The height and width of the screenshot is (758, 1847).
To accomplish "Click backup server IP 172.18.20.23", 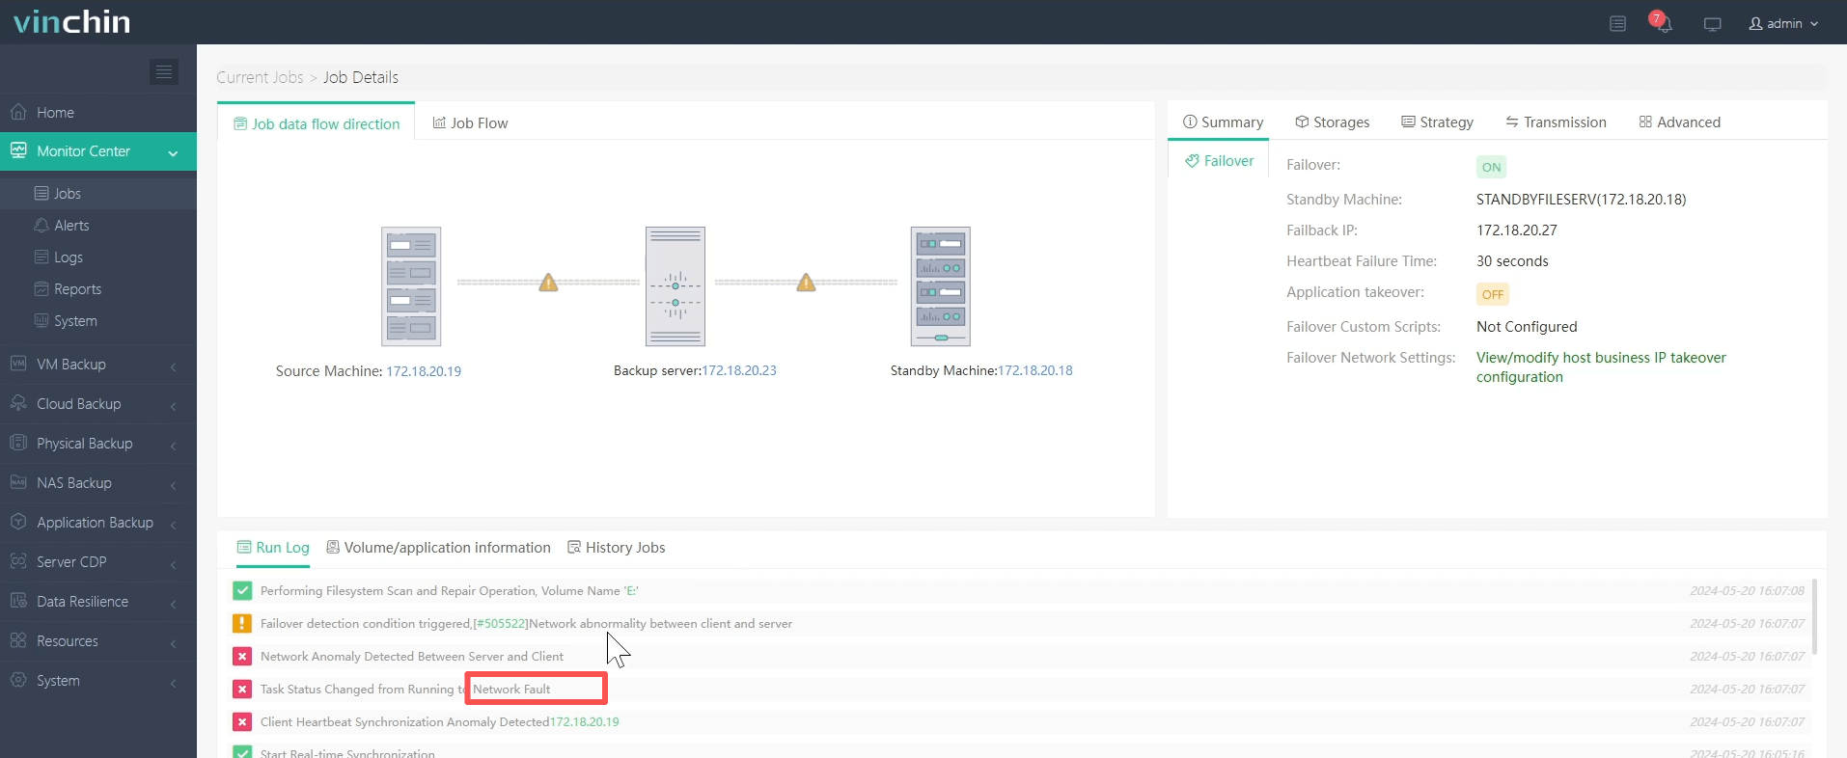I will 739,370.
